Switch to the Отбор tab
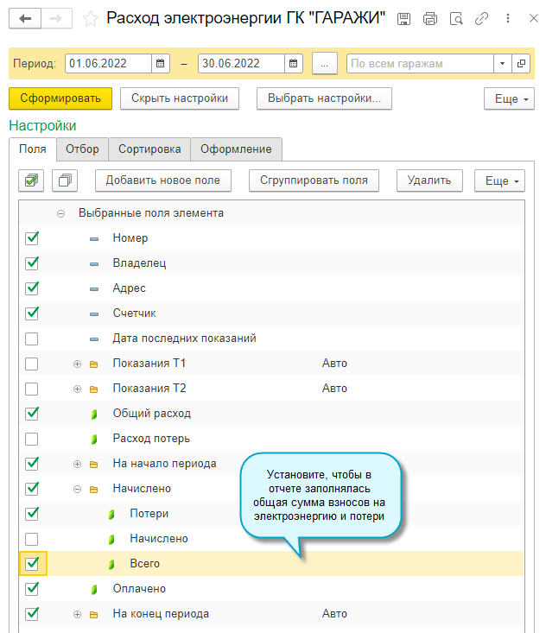 click(x=82, y=149)
